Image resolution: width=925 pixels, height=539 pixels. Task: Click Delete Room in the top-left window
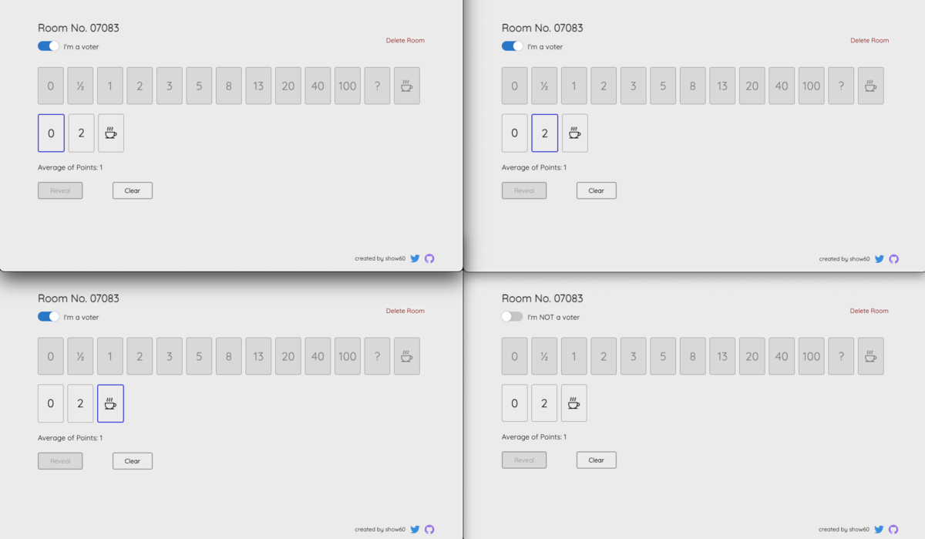(405, 40)
